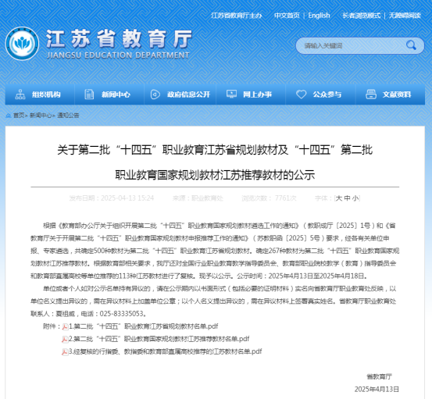Click the 政府信息公开 circular icon
Screen dimensions: 432x399
[155, 94]
